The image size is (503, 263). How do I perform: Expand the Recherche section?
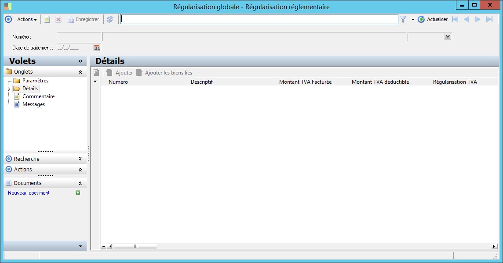pyautogui.click(x=80, y=159)
